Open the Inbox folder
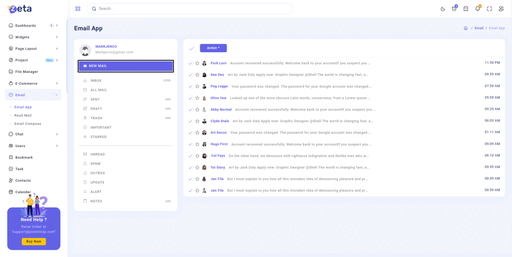 [96, 81]
